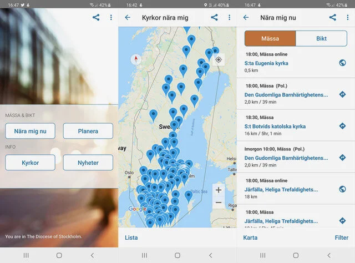Open overflow menu on Nära mig nu
The image size is (355, 263).
(x=348, y=17)
